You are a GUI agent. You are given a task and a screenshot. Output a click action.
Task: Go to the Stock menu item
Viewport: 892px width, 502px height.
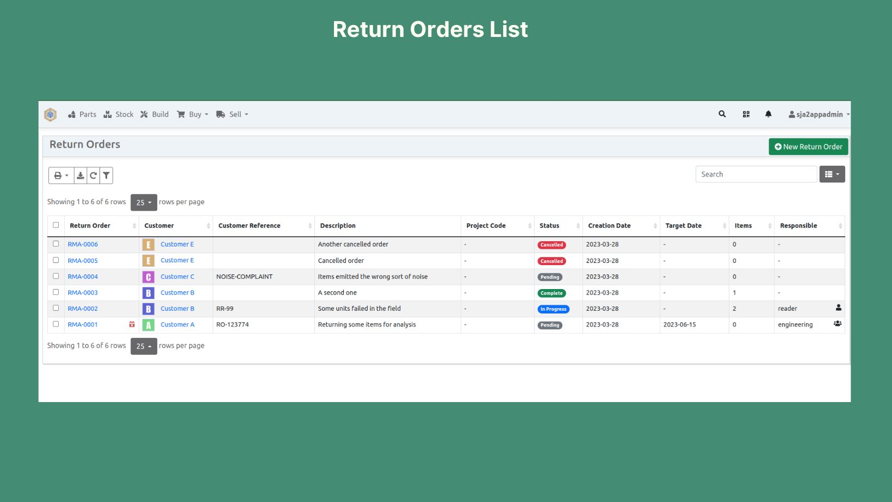[119, 115]
